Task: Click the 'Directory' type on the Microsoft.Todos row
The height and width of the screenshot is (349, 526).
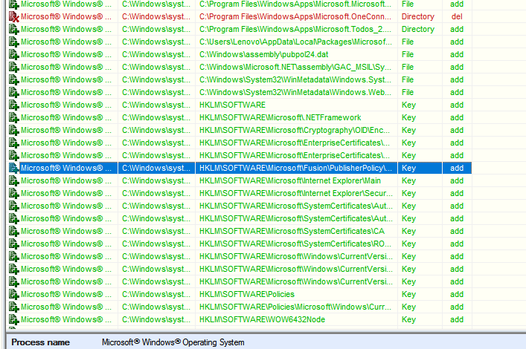Action: click(418, 29)
